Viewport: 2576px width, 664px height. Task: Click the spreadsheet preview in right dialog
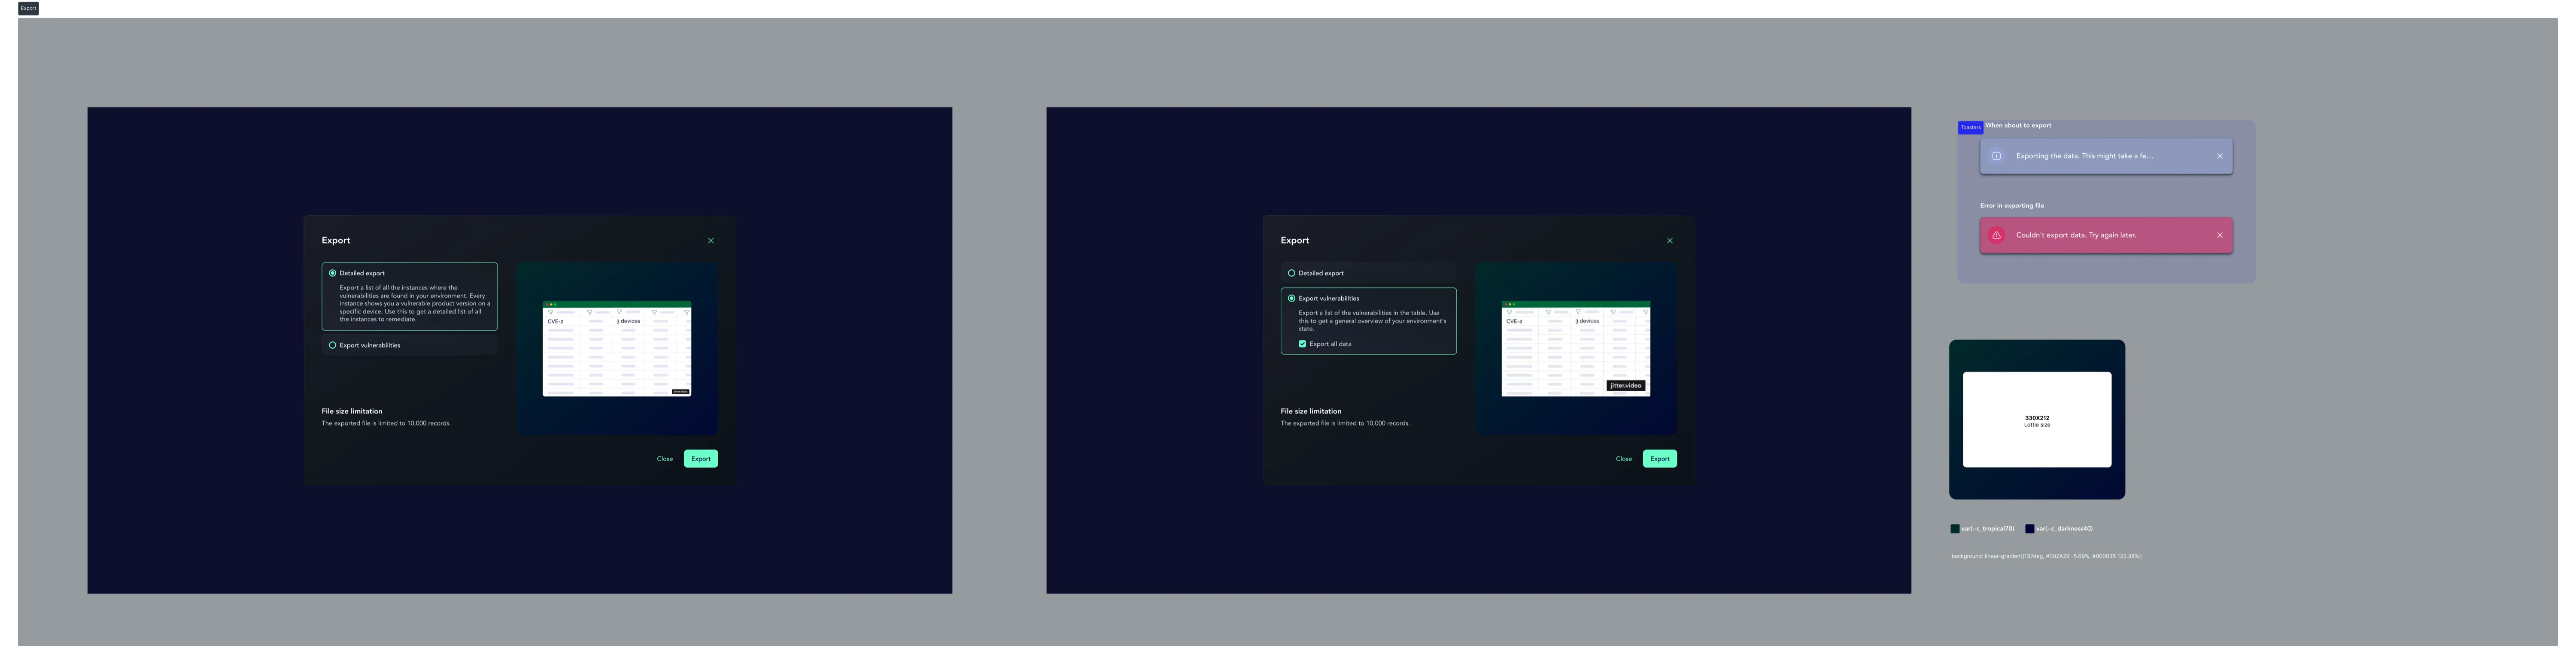(x=1576, y=349)
